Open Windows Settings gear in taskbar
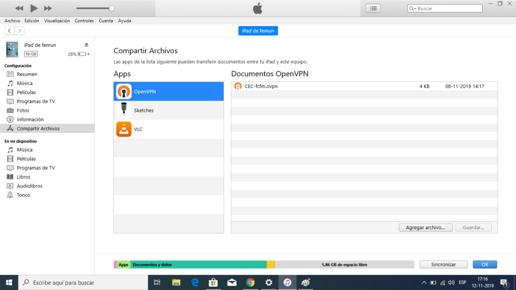This screenshot has width=516, height=290. point(269,282)
